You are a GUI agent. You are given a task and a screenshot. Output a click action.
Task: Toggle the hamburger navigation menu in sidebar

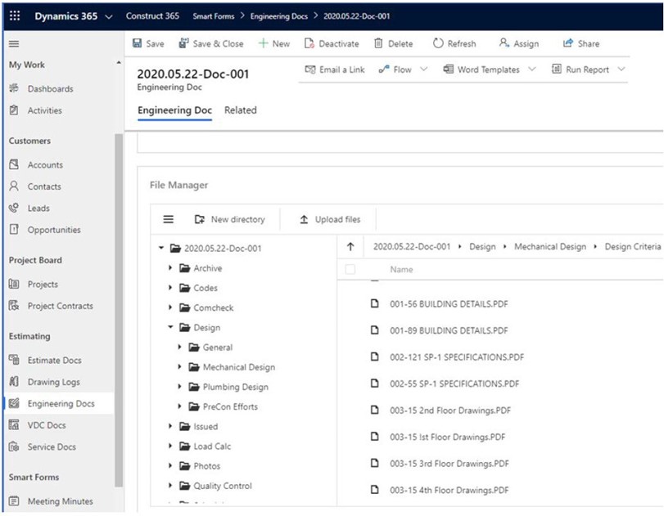[14, 43]
